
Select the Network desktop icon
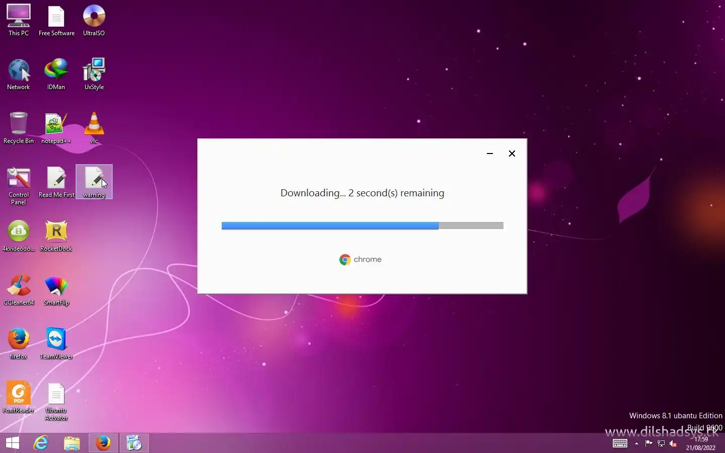coord(19,74)
